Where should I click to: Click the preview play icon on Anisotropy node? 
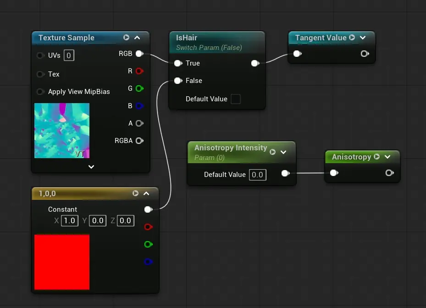pyautogui.click(x=376, y=157)
